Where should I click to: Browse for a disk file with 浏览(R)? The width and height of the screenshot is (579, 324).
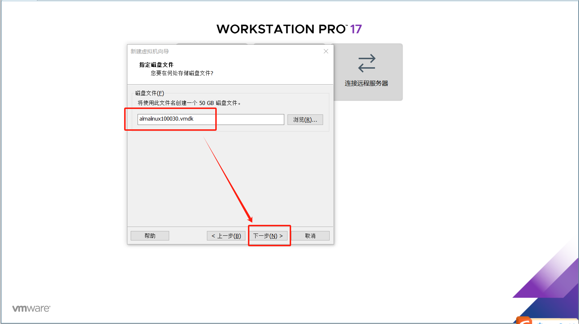pos(305,120)
